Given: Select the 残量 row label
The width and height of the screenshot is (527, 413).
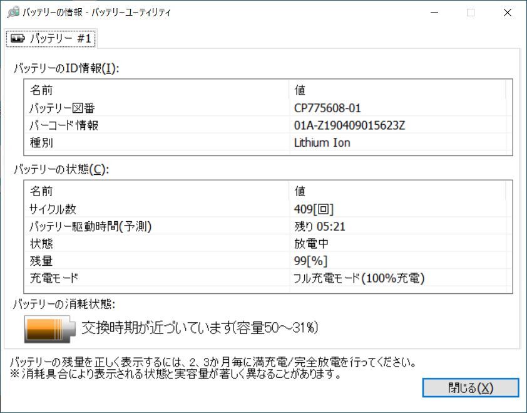Looking at the screenshot, I should tap(41, 261).
